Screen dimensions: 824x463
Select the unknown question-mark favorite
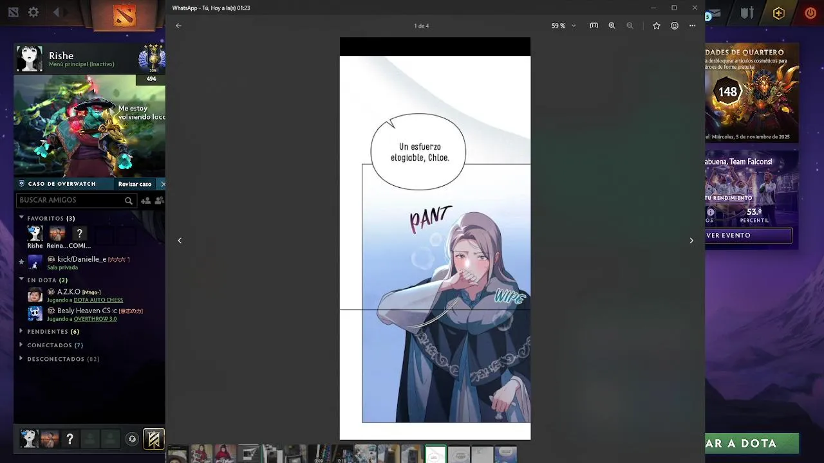point(80,233)
